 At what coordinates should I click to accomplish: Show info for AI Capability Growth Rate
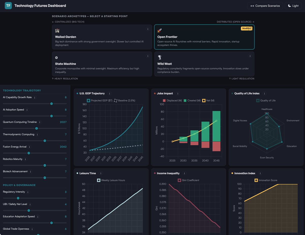tap(35, 97)
